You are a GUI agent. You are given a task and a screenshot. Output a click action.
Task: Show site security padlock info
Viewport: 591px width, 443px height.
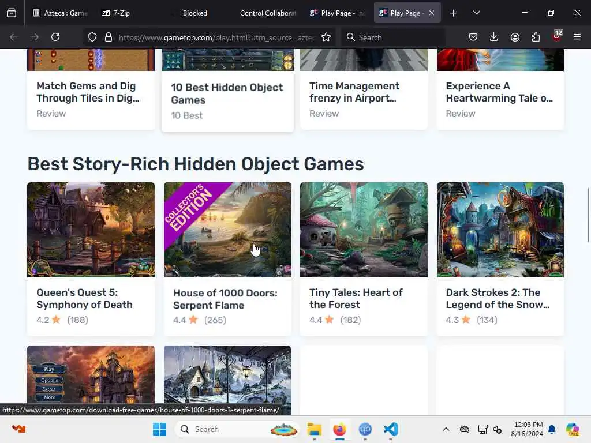coord(109,37)
